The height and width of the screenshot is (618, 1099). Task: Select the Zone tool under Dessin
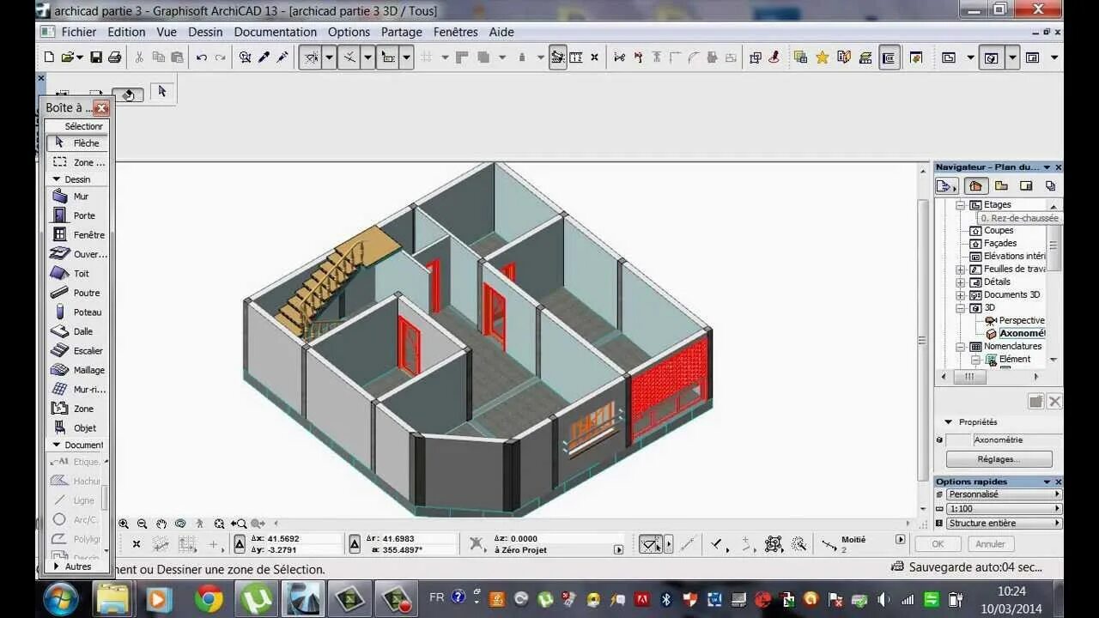pyautogui.click(x=77, y=409)
